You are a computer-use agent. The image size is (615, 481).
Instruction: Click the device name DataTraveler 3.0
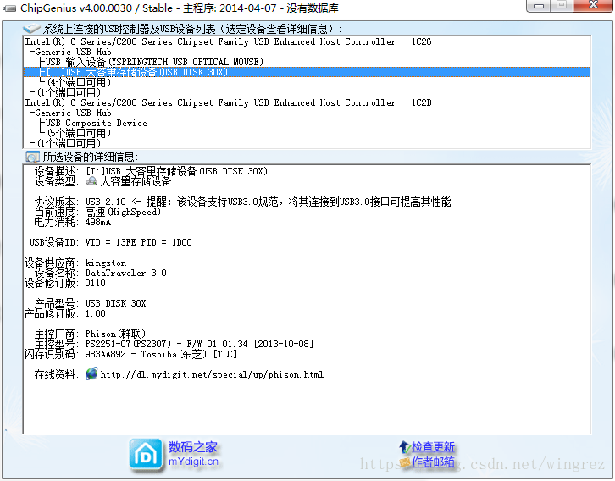[x=125, y=273]
